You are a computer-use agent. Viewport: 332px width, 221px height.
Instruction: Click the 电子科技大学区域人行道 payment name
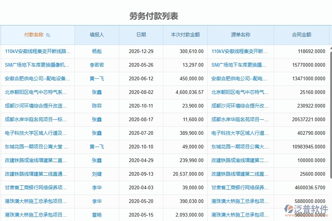pos(37,133)
